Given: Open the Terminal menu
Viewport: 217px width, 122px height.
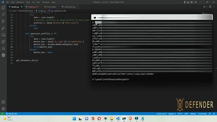Looking at the screenshot, I should [x=46, y=2].
